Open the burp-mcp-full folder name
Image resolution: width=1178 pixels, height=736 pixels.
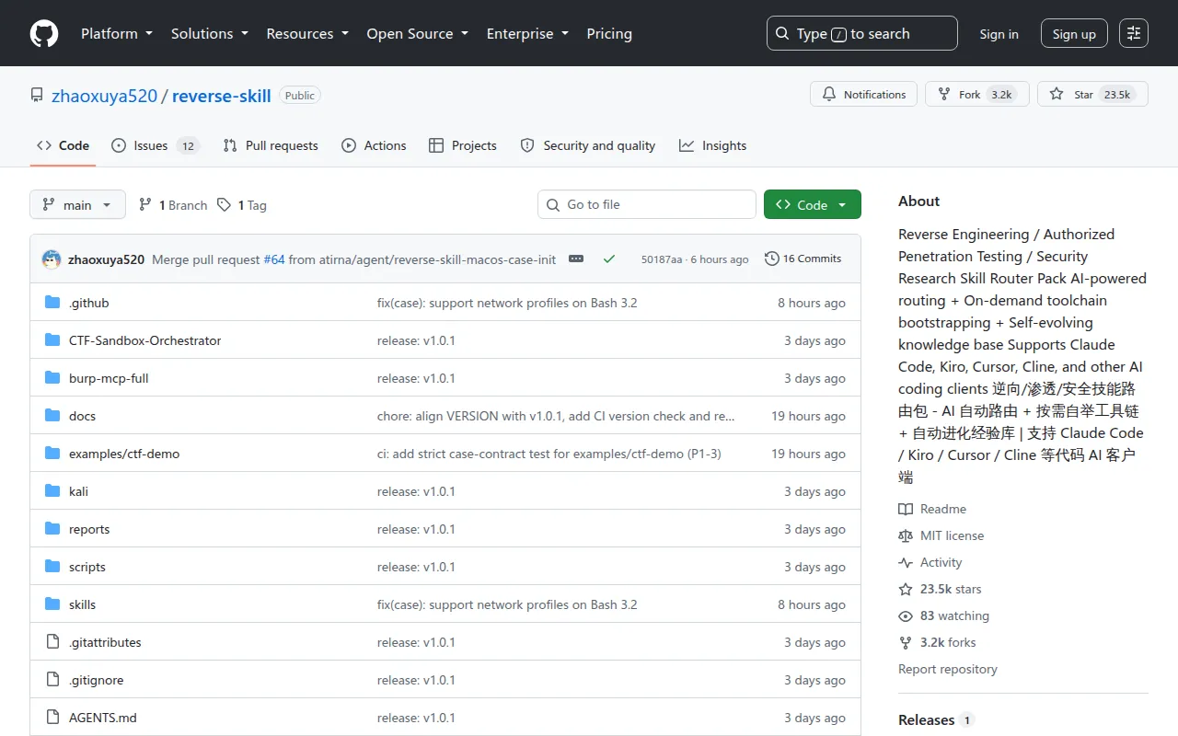click(x=109, y=378)
